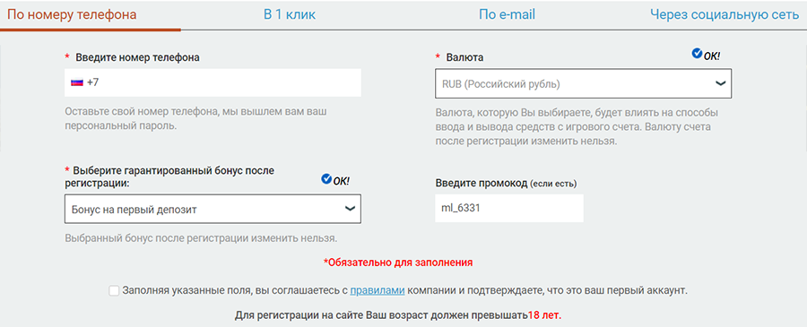Click the red Обязательно для заполнения notice
This screenshot has width=807, height=327.
(x=398, y=262)
